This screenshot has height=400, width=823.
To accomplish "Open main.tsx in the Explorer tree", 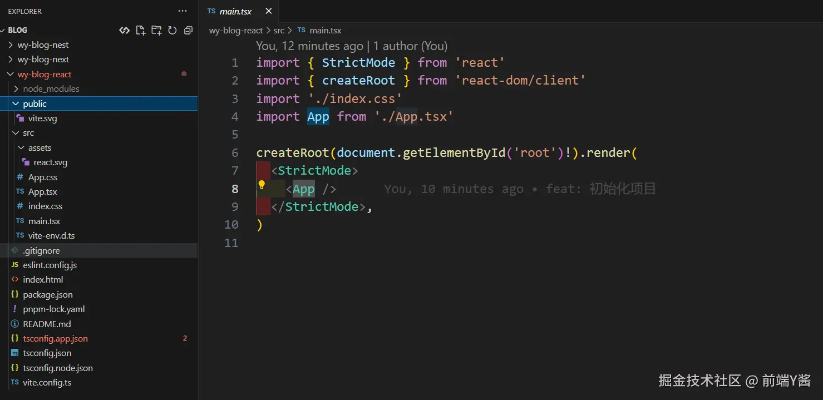I will pos(44,221).
